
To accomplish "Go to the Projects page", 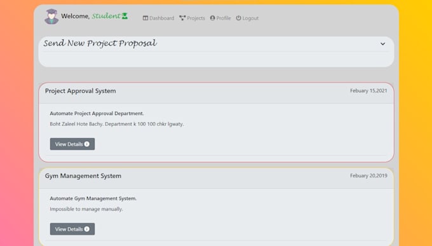I will click(192, 18).
